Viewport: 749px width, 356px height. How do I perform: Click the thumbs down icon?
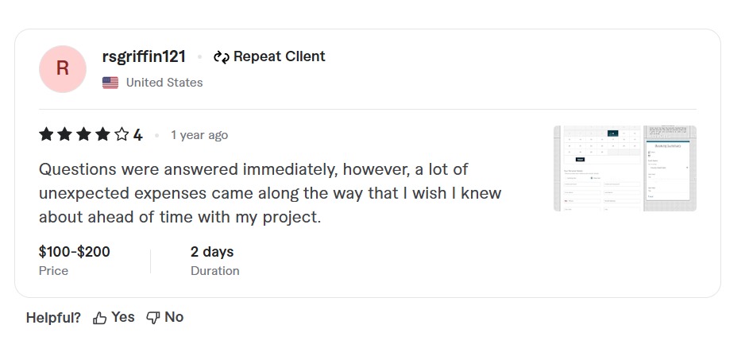153,318
